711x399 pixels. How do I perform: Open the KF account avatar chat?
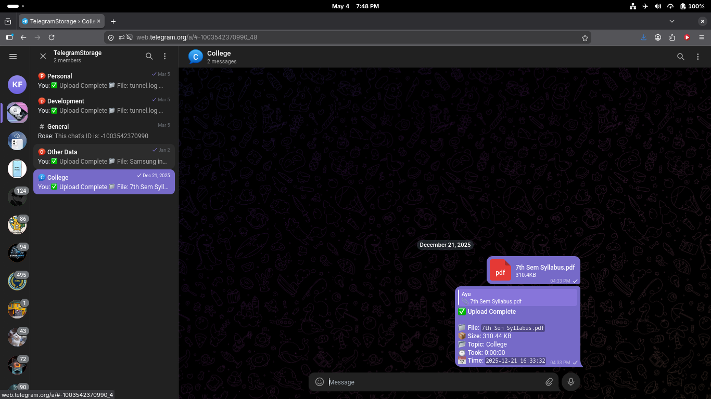[17, 84]
